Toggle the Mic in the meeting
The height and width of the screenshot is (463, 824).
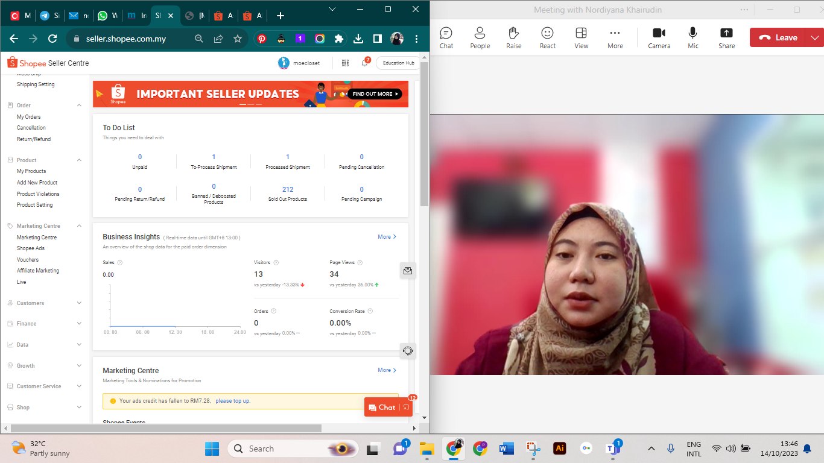coord(693,37)
